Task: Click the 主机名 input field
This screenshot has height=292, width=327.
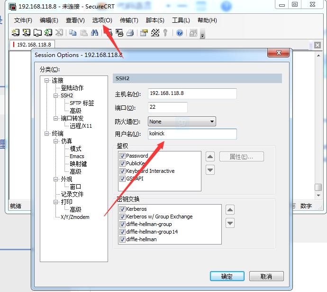Action: click(x=192, y=94)
